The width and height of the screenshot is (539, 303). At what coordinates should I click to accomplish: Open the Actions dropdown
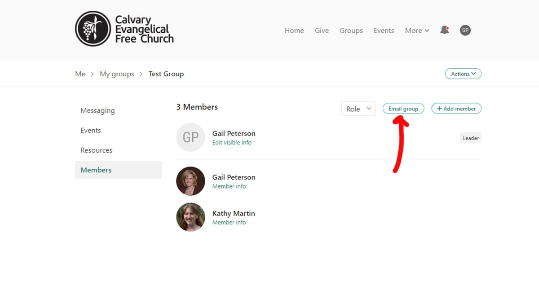coord(463,74)
